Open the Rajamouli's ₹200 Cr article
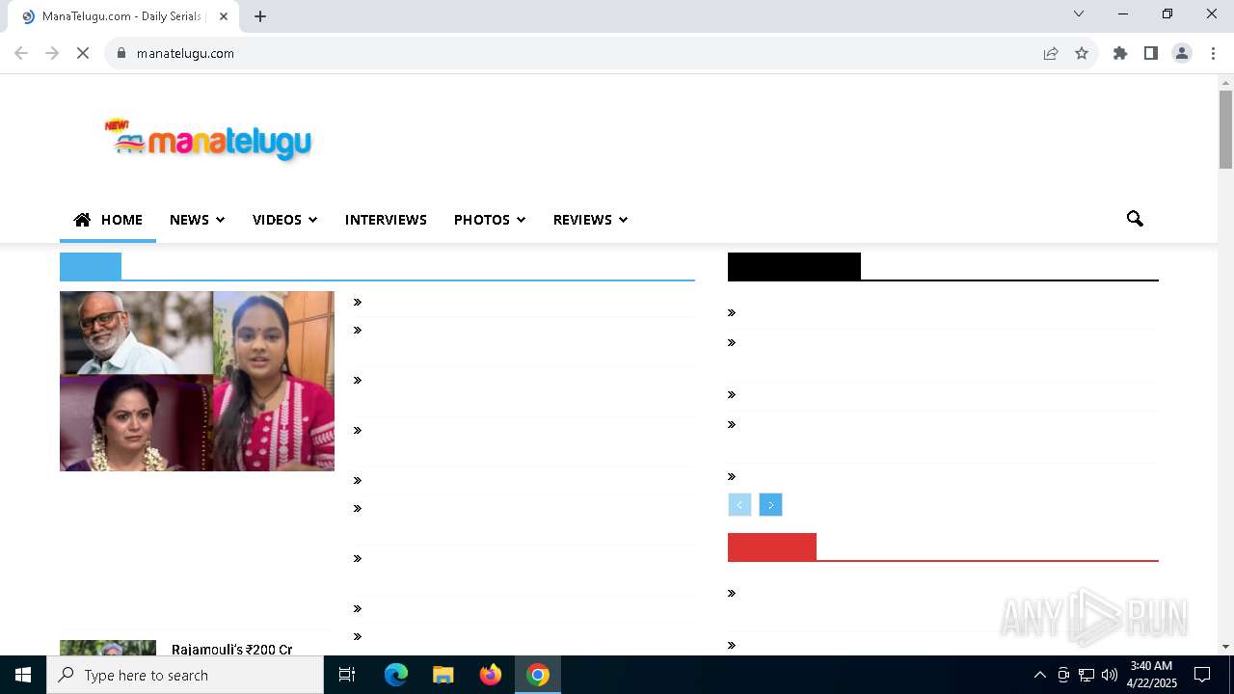Viewport: 1234px width, 694px height. [x=232, y=649]
